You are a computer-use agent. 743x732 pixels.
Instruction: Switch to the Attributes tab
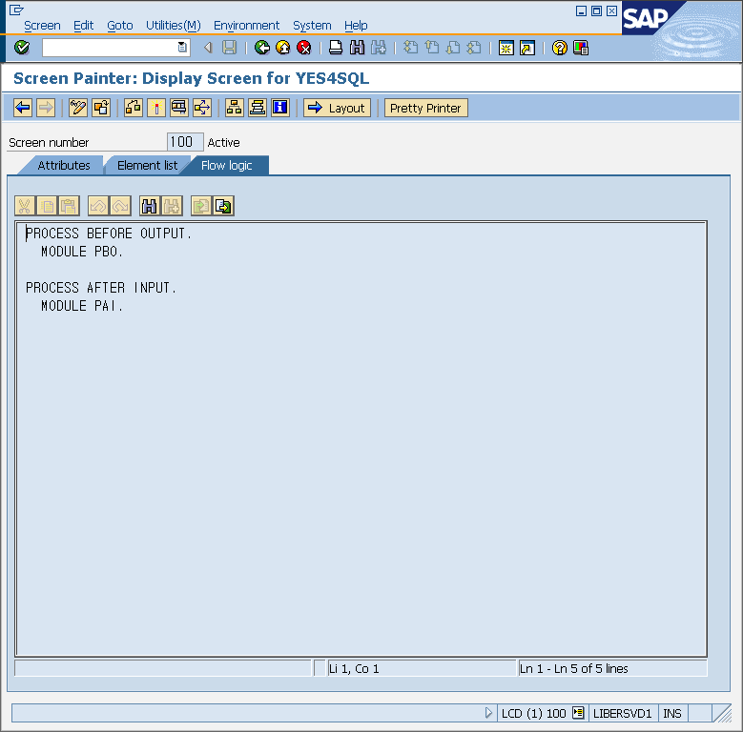pyautogui.click(x=63, y=166)
